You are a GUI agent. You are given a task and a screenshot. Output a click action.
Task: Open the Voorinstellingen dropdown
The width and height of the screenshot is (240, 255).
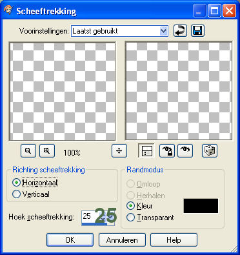coord(119,31)
